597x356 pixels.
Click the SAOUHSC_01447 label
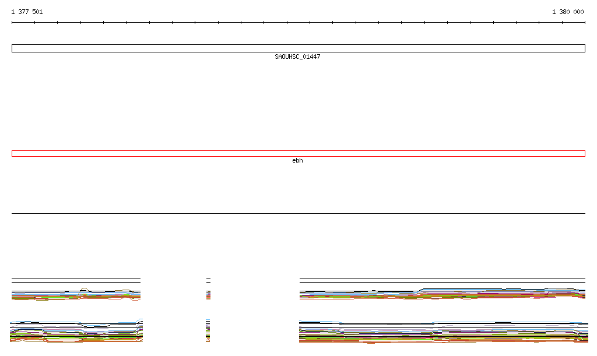coord(297,57)
